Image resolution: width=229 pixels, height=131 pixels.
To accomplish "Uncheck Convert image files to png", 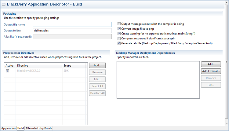I will 119,29.
